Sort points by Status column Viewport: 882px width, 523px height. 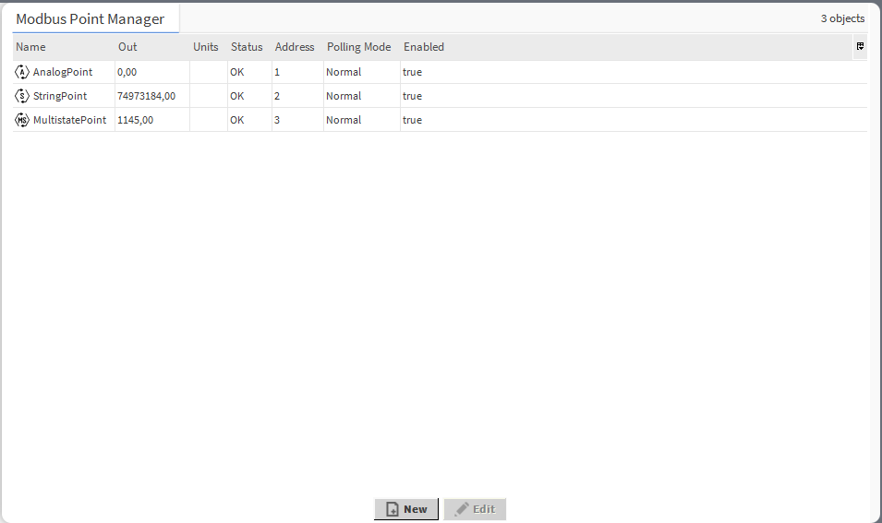[247, 47]
